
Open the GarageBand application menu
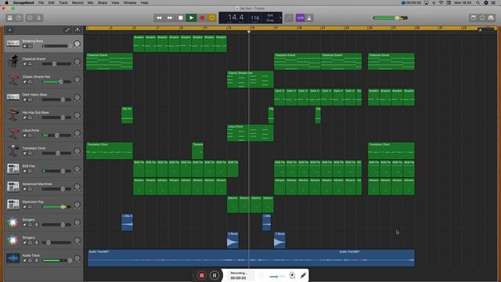23,2
